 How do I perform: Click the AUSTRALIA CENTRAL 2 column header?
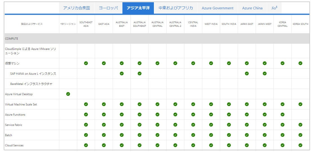175,24
